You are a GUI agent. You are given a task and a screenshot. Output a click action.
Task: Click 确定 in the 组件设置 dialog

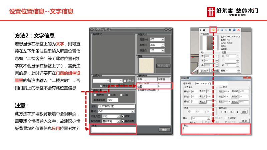(x=244, y=121)
